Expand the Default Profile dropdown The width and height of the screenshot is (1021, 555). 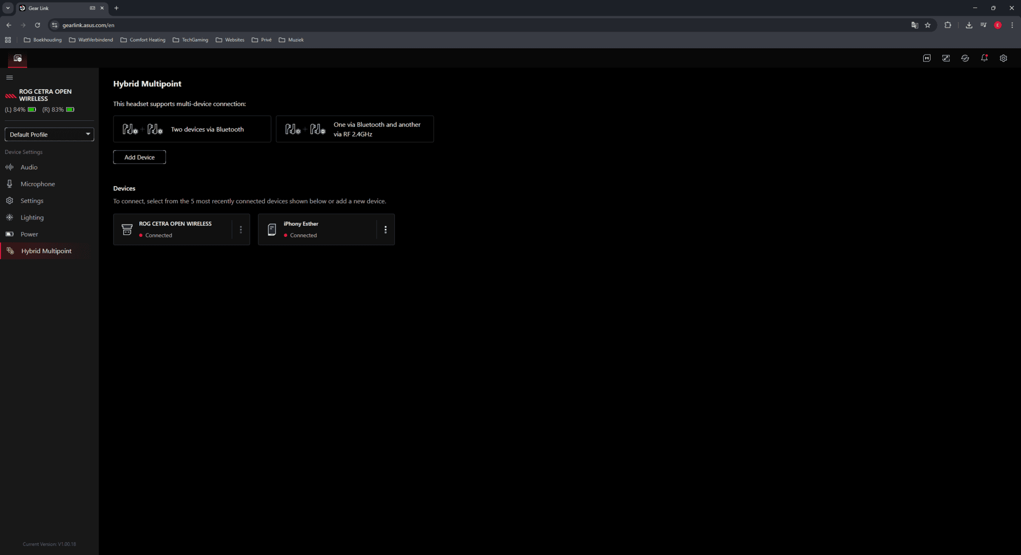click(49, 134)
